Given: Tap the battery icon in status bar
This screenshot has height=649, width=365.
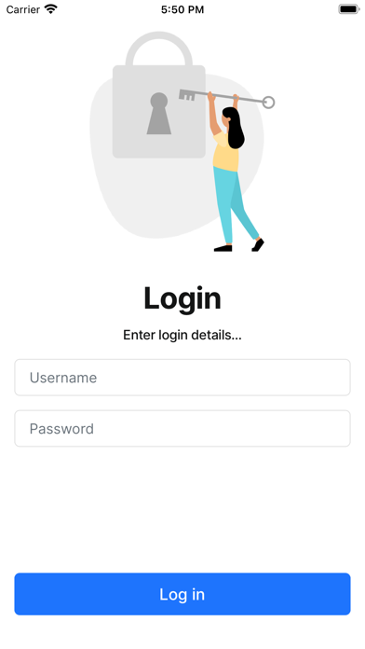Looking at the screenshot, I should (349, 9).
